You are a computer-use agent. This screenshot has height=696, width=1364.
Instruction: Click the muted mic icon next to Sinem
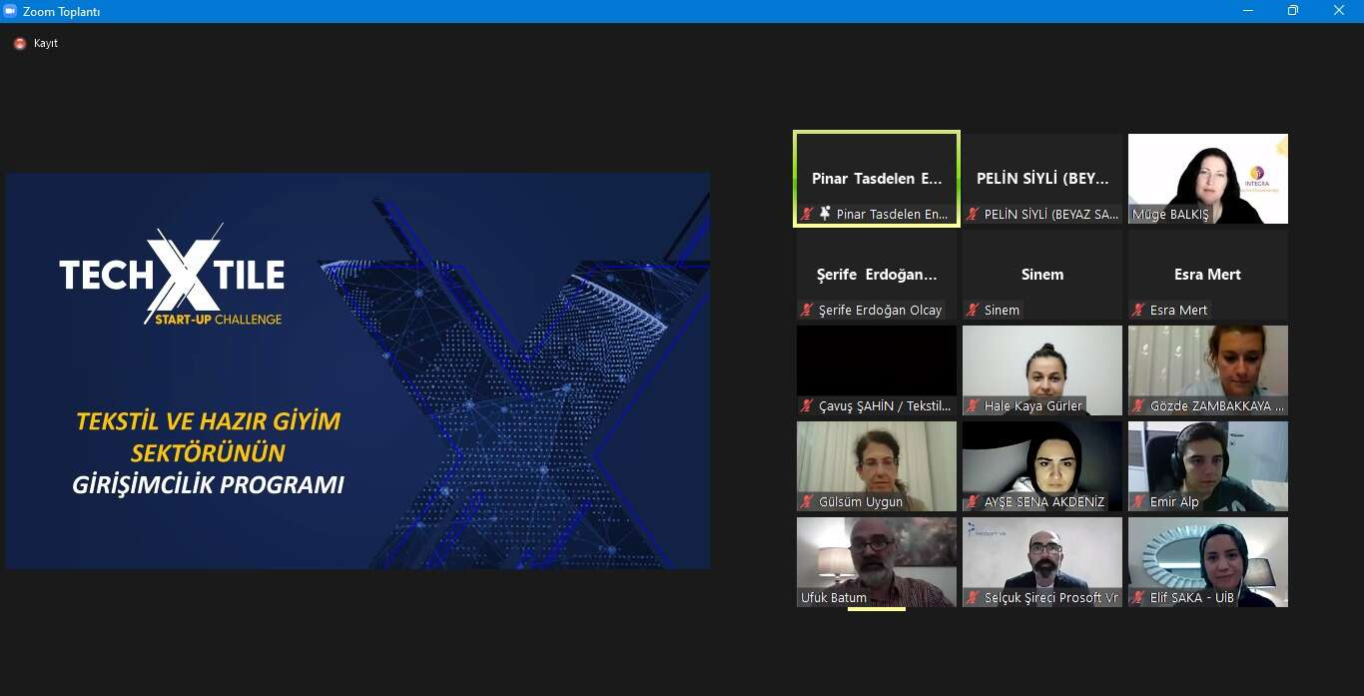coord(973,310)
